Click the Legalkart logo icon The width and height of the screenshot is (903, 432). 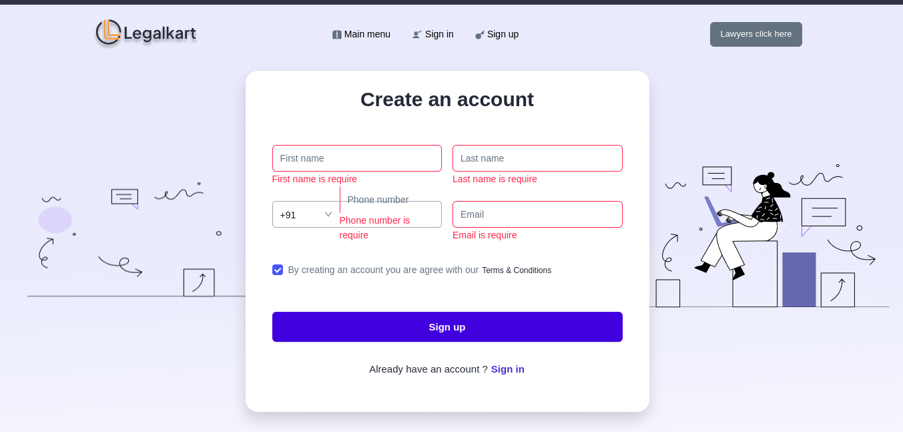pos(108,32)
